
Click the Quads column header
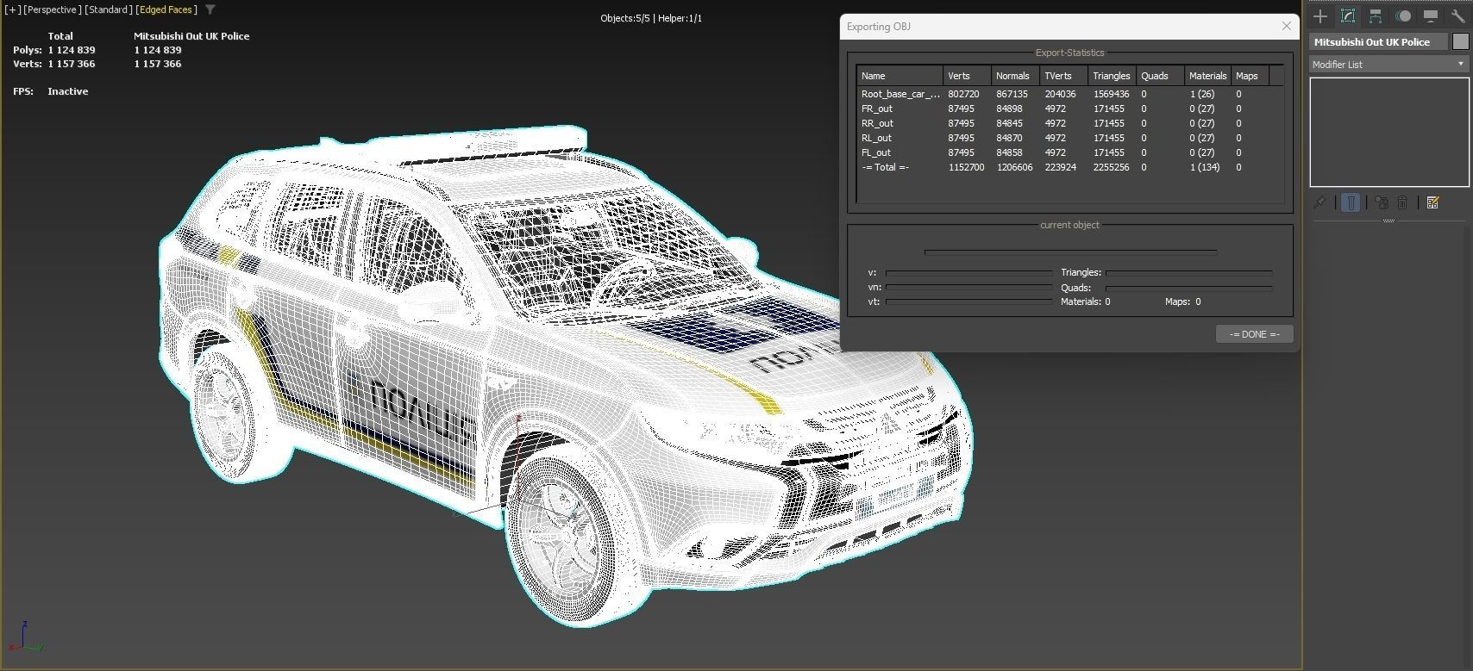(x=1160, y=76)
